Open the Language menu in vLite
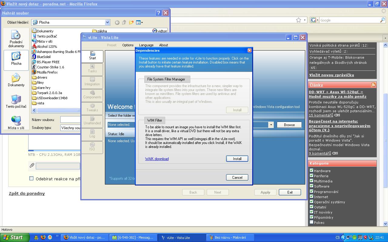Screen dimensions: 388x242 [146, 45]
